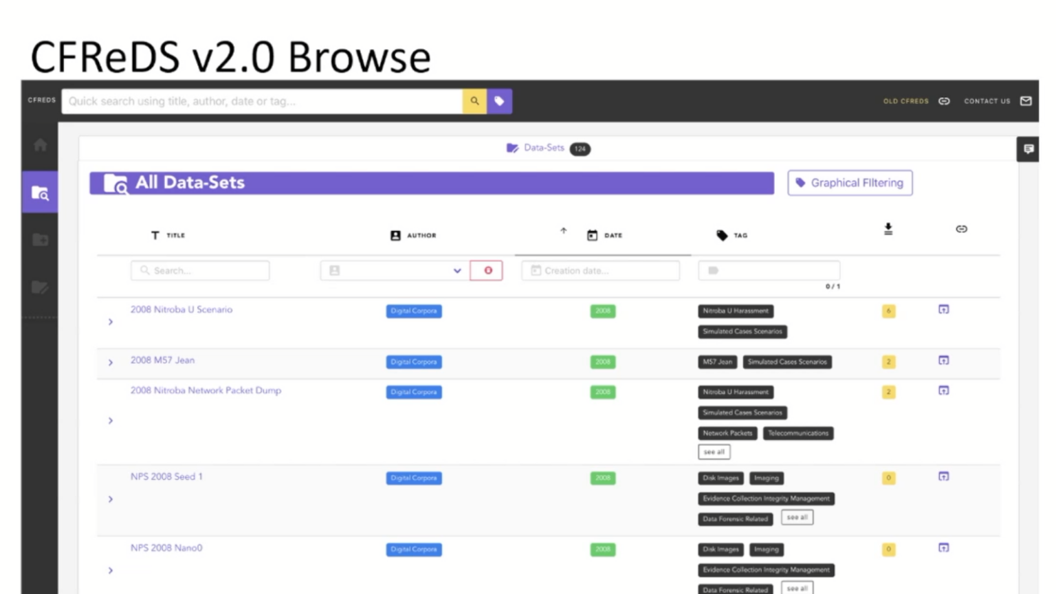Open the home icon in sidebar
Image resolution: width=1056 pixels, height=594 pixels.
pyautogui.click(x=40, y=145)
